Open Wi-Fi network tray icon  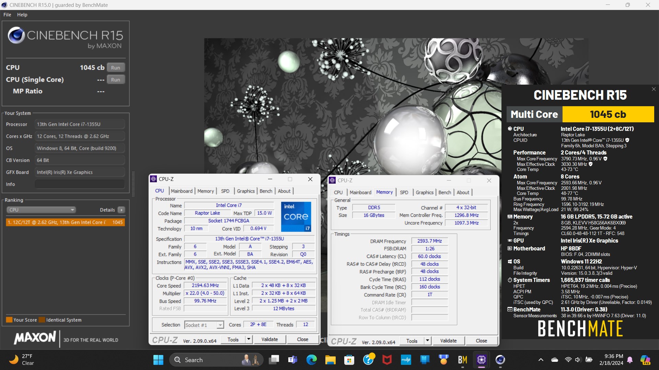(x=568, y=360)
